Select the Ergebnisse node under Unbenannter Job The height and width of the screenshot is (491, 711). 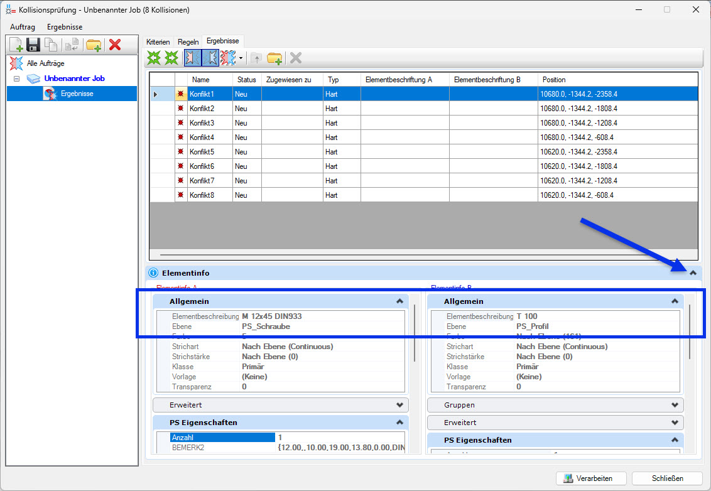pos(77,94)
